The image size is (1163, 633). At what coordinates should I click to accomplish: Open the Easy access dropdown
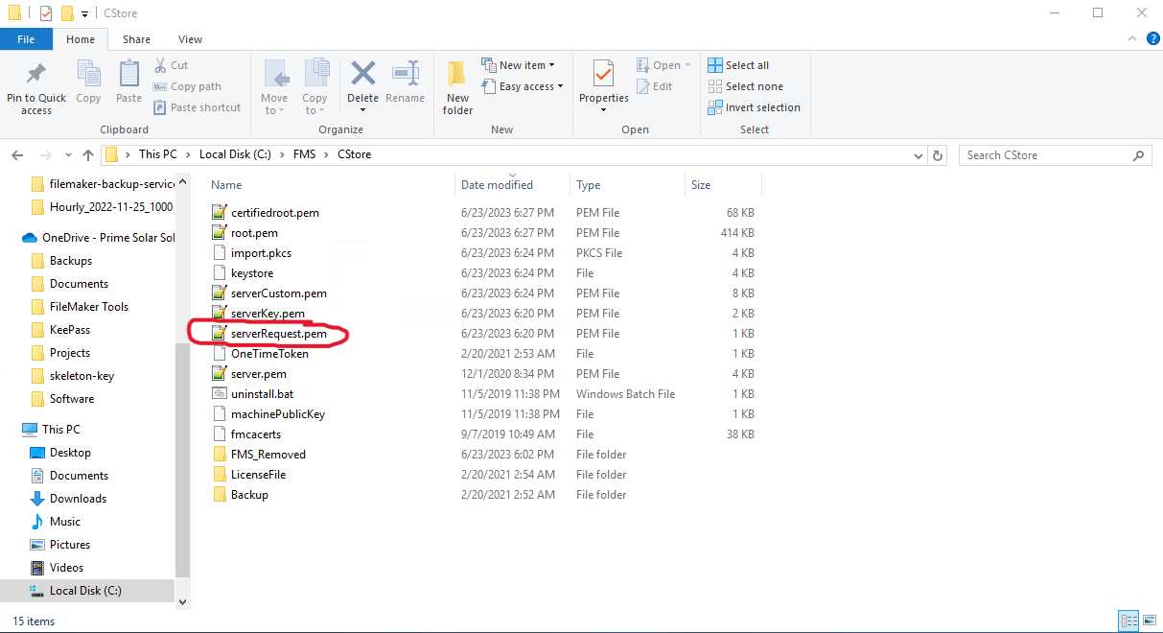pos(522,86)
